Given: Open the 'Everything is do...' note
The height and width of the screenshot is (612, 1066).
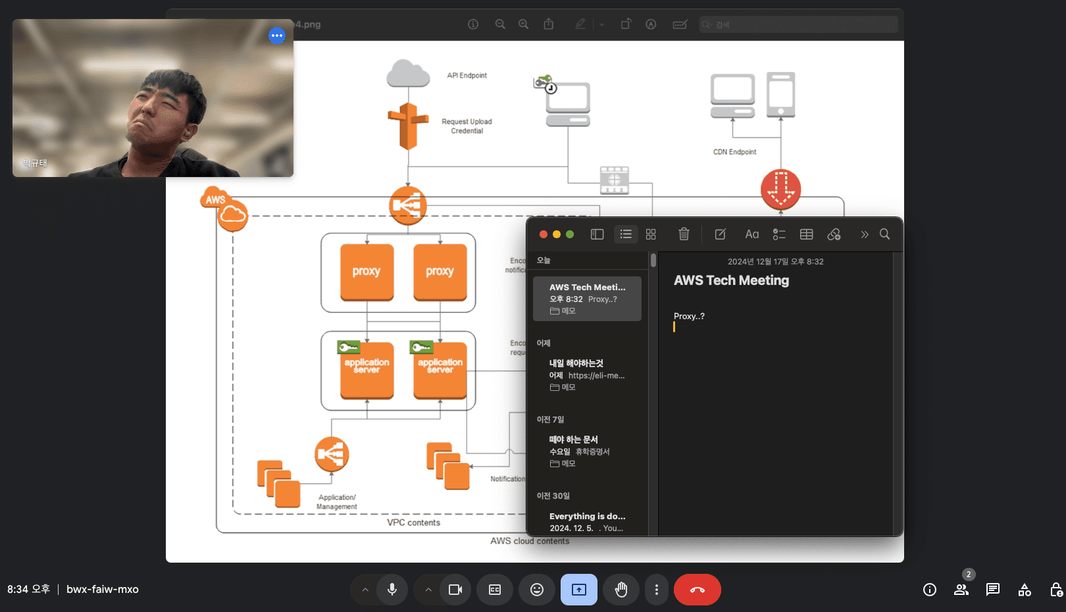Looking at the screenshot, I should coord(587,522).
